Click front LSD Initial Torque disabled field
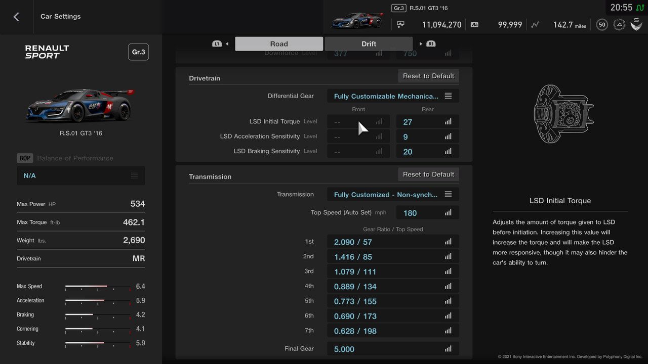This screenshot has height=364, width=648. pyautogui.click(x=358, y=122)
